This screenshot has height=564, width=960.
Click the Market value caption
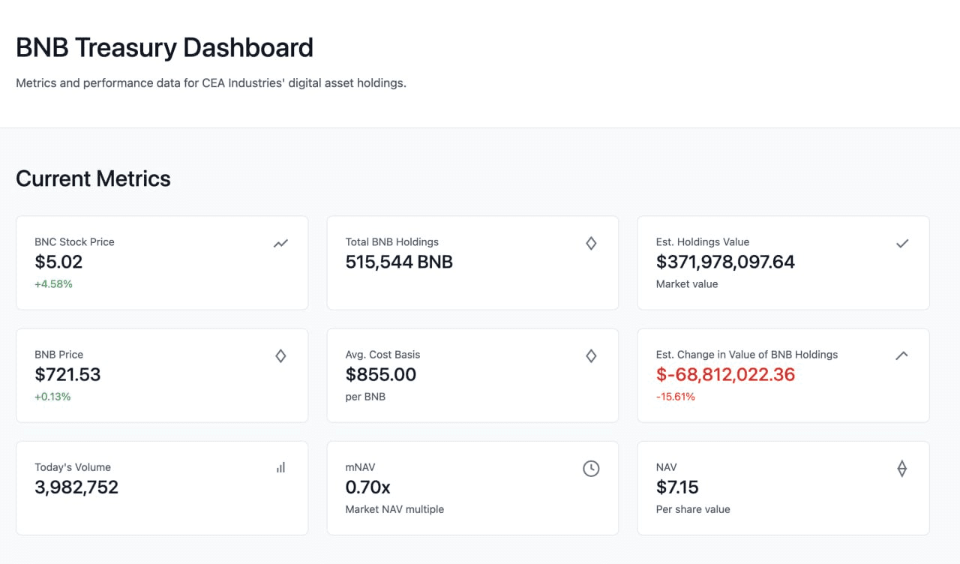click(x=687, y=284)
